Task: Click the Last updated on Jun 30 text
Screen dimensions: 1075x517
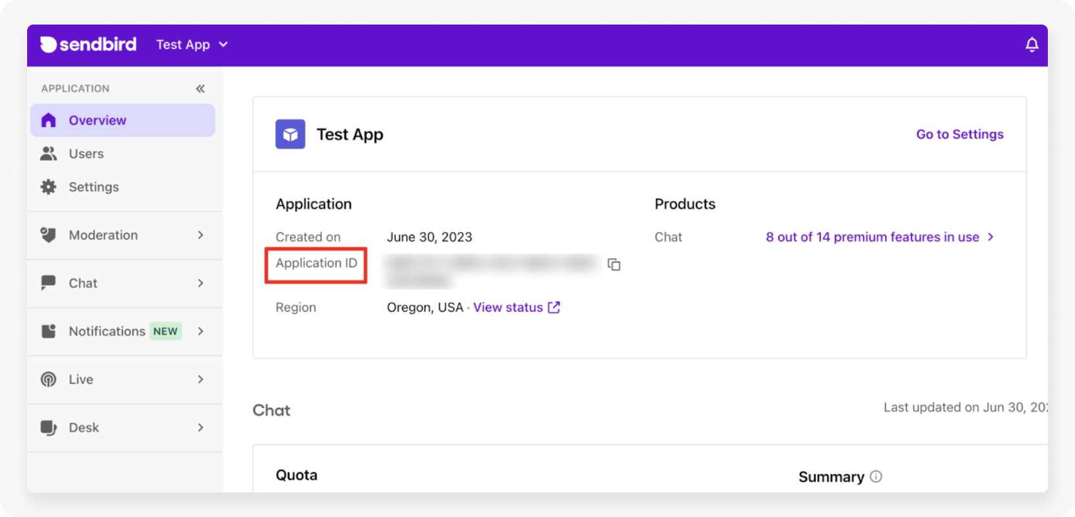Action: (x=965, y=408)
